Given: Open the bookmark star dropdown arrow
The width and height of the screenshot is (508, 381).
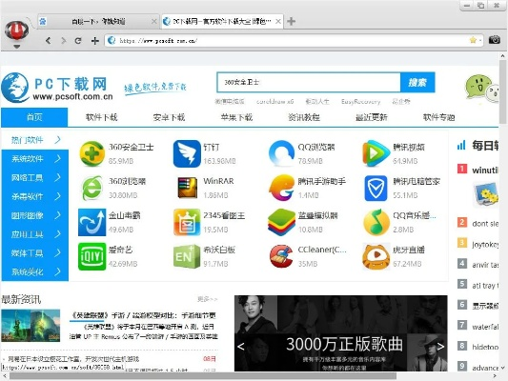Looking at the screenshot, I should coord(480,41).
